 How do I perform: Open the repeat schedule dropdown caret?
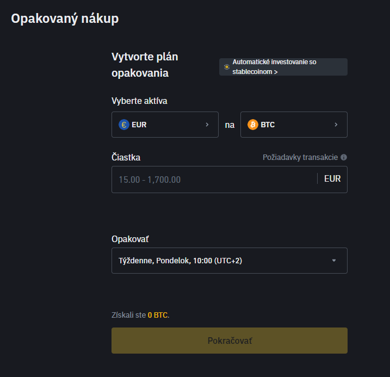pyautogui.click(x=334, y=261)
